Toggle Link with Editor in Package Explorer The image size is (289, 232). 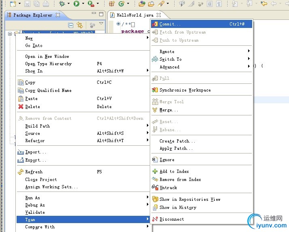point(80,25)
